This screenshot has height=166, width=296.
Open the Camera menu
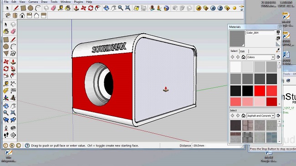click(x=33, y=2)
